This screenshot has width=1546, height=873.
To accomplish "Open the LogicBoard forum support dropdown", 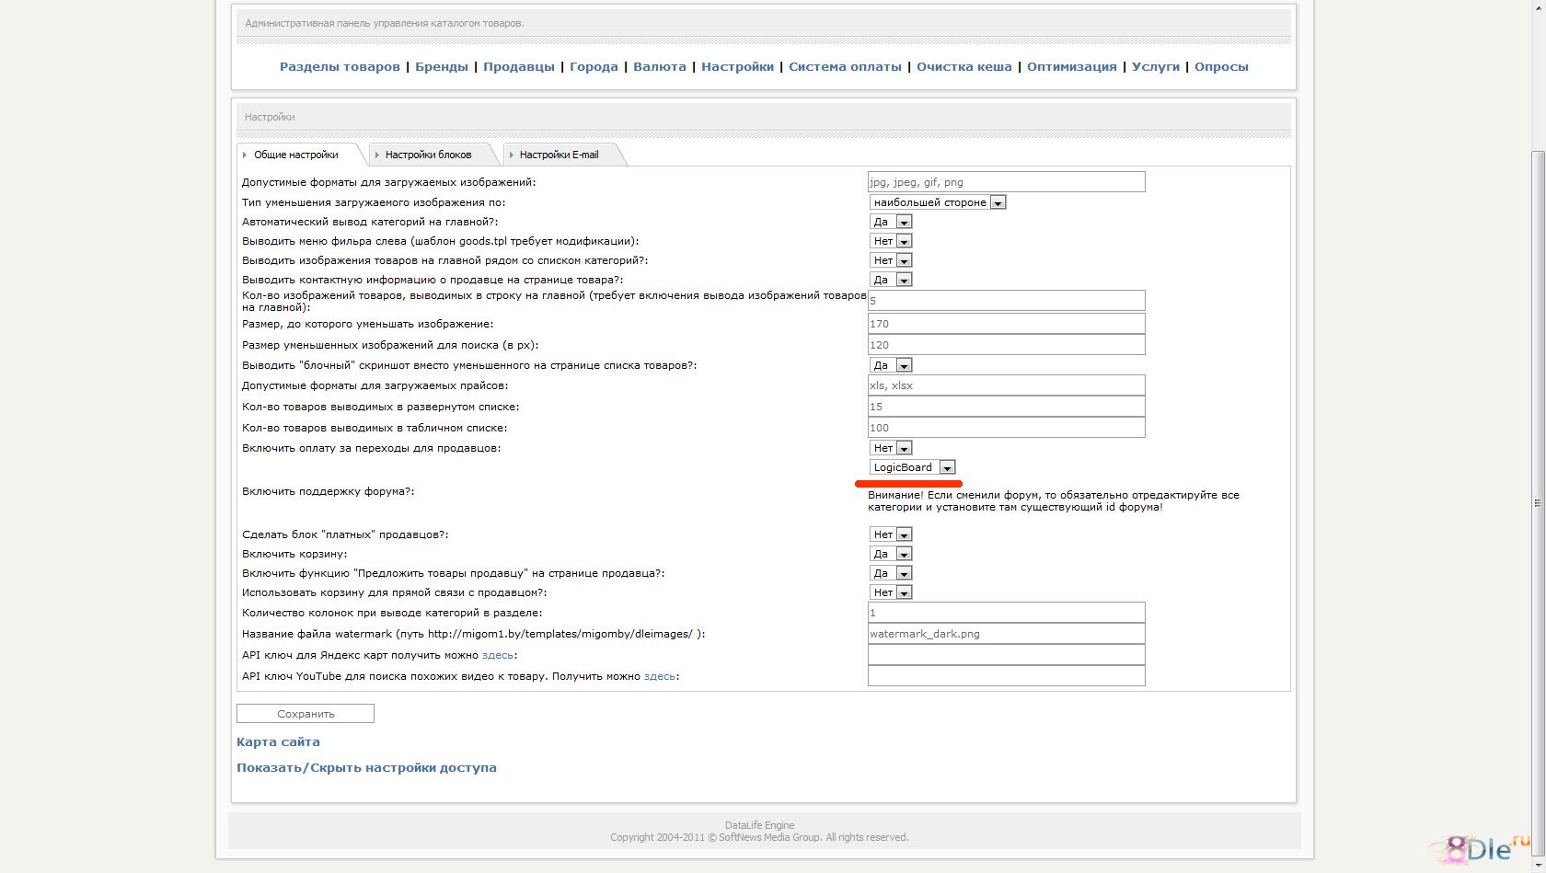I will coord(913,467).
